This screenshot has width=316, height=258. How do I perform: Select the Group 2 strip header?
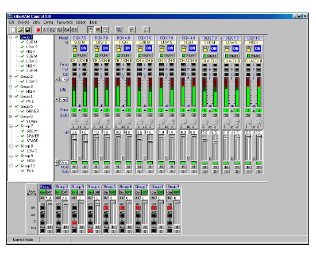(62, 186)
